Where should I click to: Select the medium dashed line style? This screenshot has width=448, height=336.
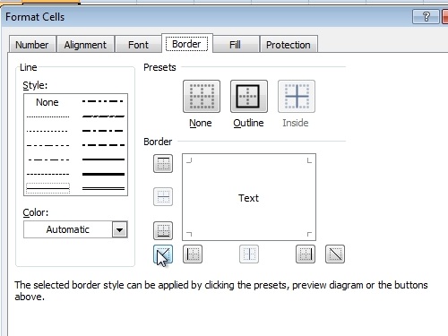click(103, 145)
